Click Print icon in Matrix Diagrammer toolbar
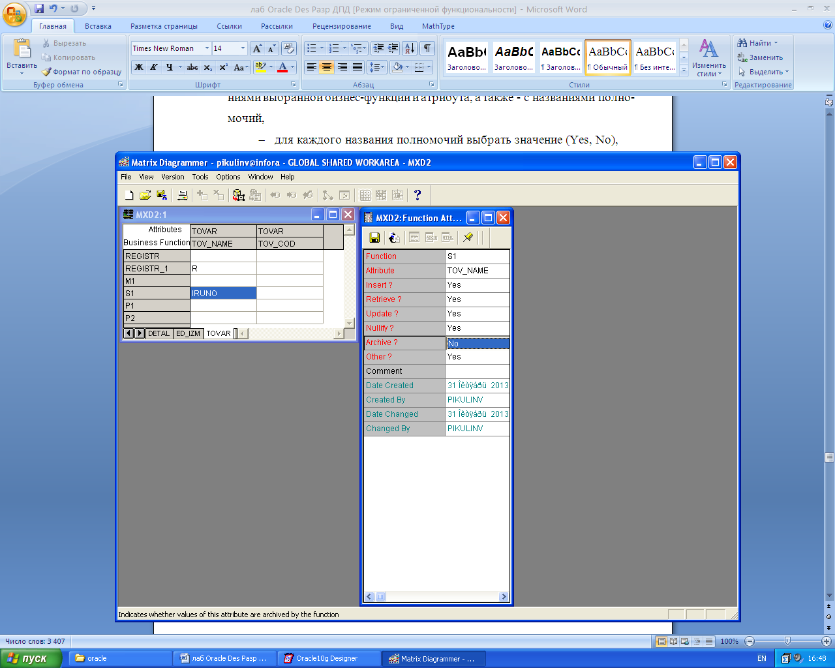Screen dimensions: 835x668 tap(183, 194)
